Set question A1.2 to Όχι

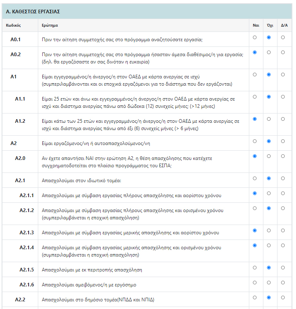(x=269, y=119)
